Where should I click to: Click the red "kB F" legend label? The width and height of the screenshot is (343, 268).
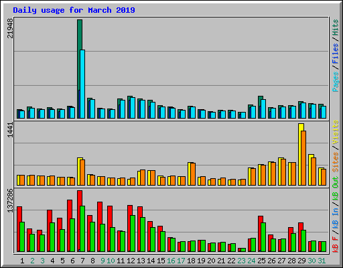pos(335,245)
